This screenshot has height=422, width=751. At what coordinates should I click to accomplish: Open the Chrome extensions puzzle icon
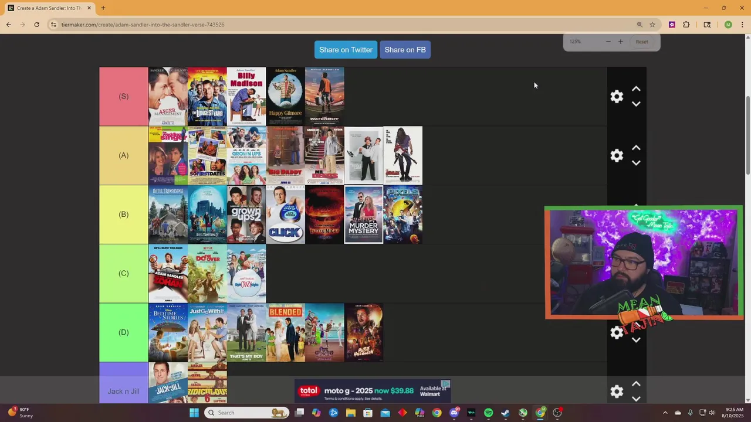(686, 25)
